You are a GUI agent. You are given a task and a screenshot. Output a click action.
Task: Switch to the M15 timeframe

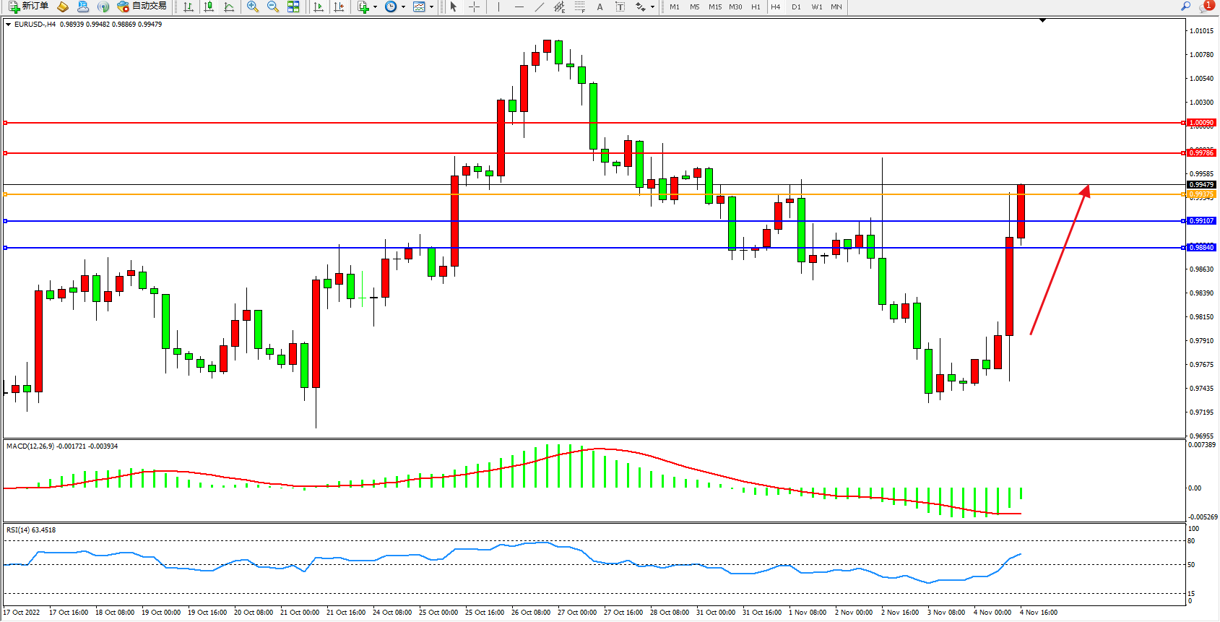tap(715, 7)
